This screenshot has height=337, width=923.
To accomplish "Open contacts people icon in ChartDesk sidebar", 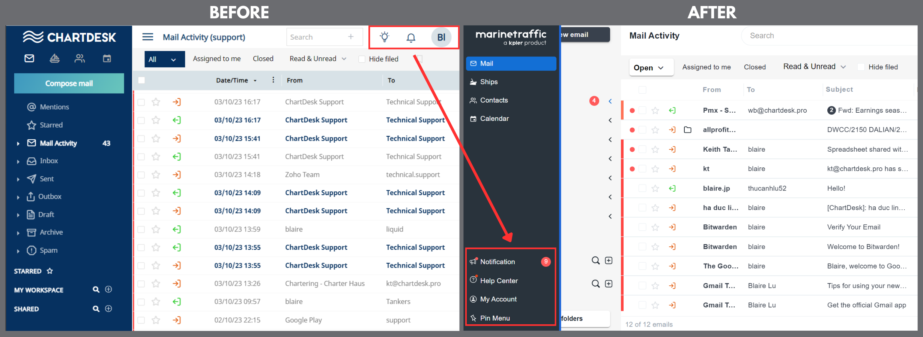I will (80, 58).
